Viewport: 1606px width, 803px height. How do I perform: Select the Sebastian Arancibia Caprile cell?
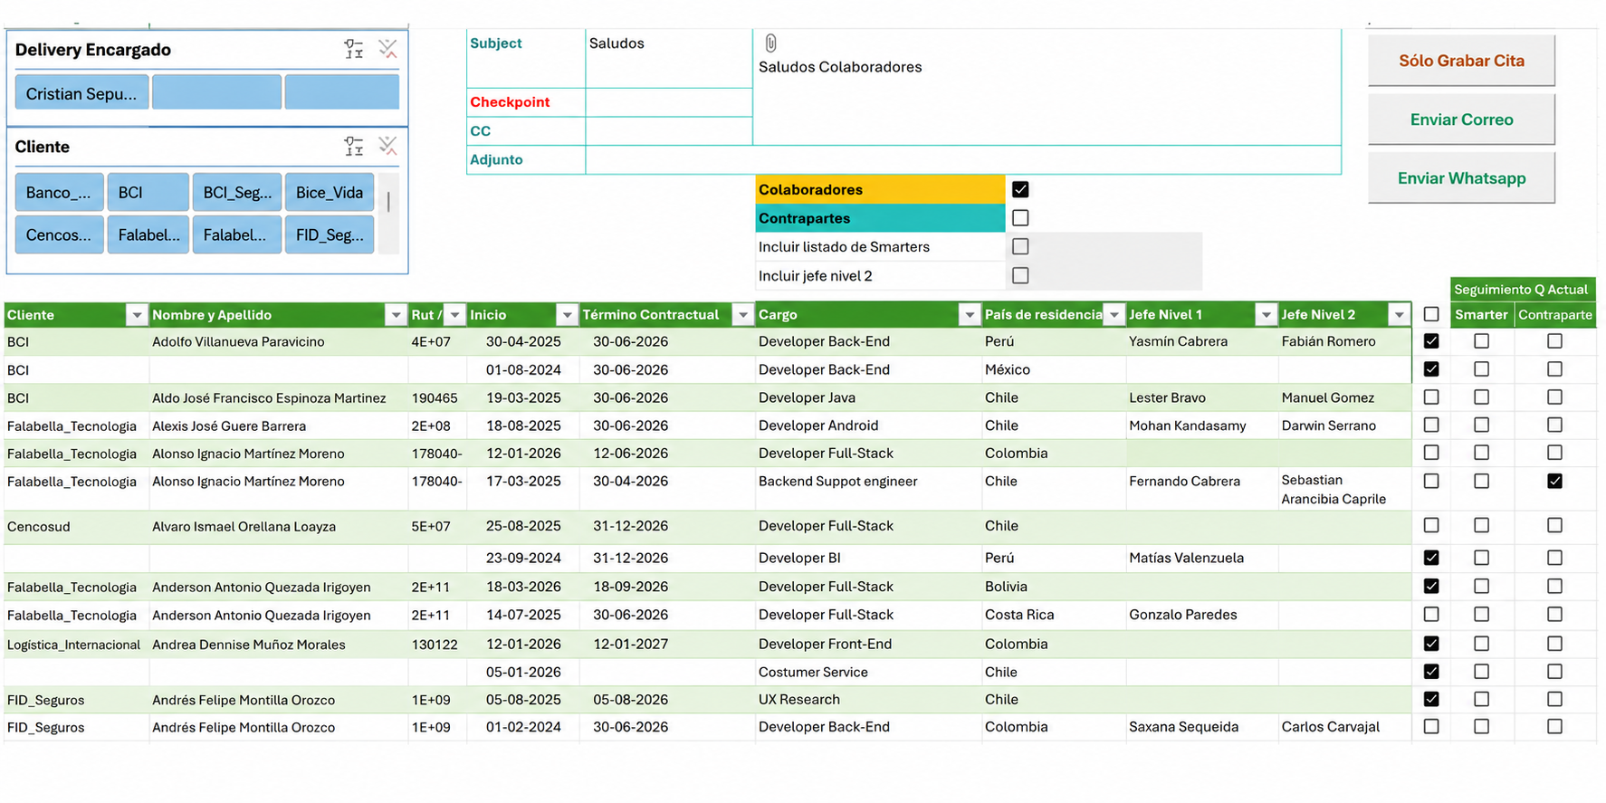pos(1344,489)
